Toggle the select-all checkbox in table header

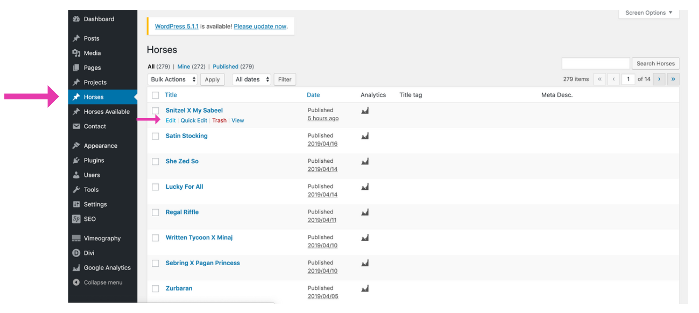coord(155,95)
